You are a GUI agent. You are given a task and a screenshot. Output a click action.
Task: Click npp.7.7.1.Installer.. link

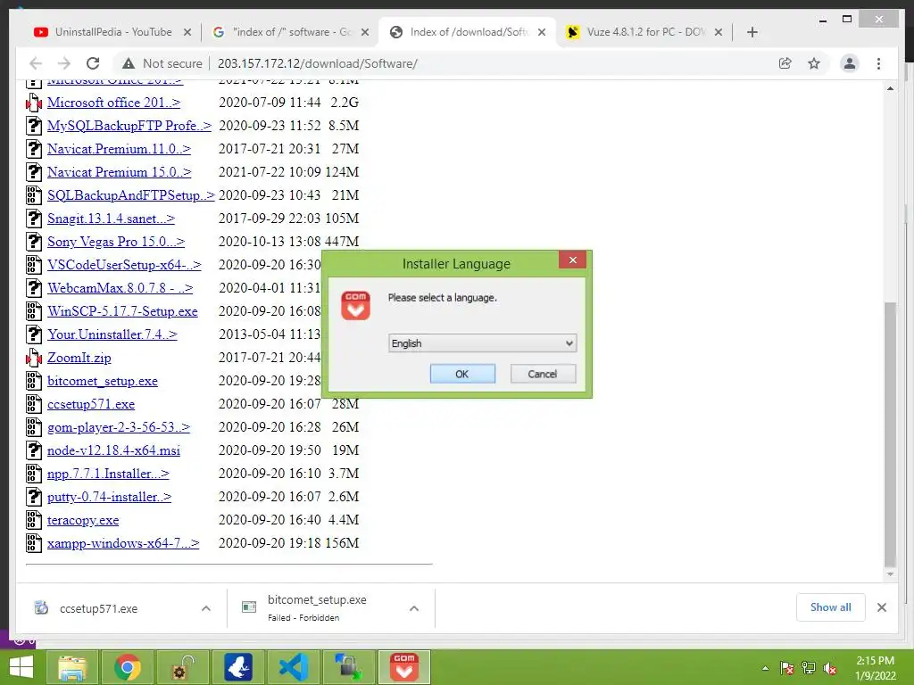(108, 475)
